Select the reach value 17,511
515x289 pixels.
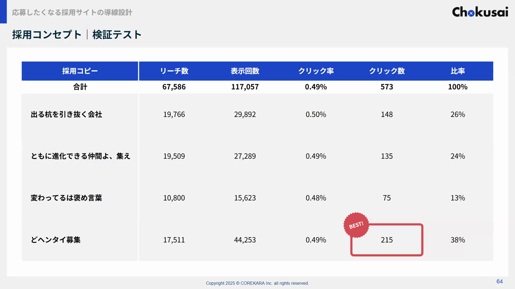tap(174, 240)
